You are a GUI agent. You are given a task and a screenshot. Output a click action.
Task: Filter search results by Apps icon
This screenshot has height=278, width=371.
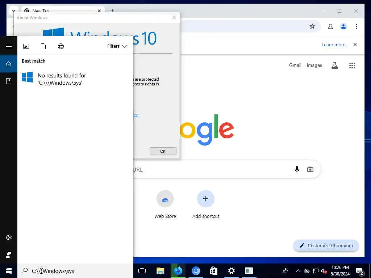pyautogui.click(x=26, y=46)
